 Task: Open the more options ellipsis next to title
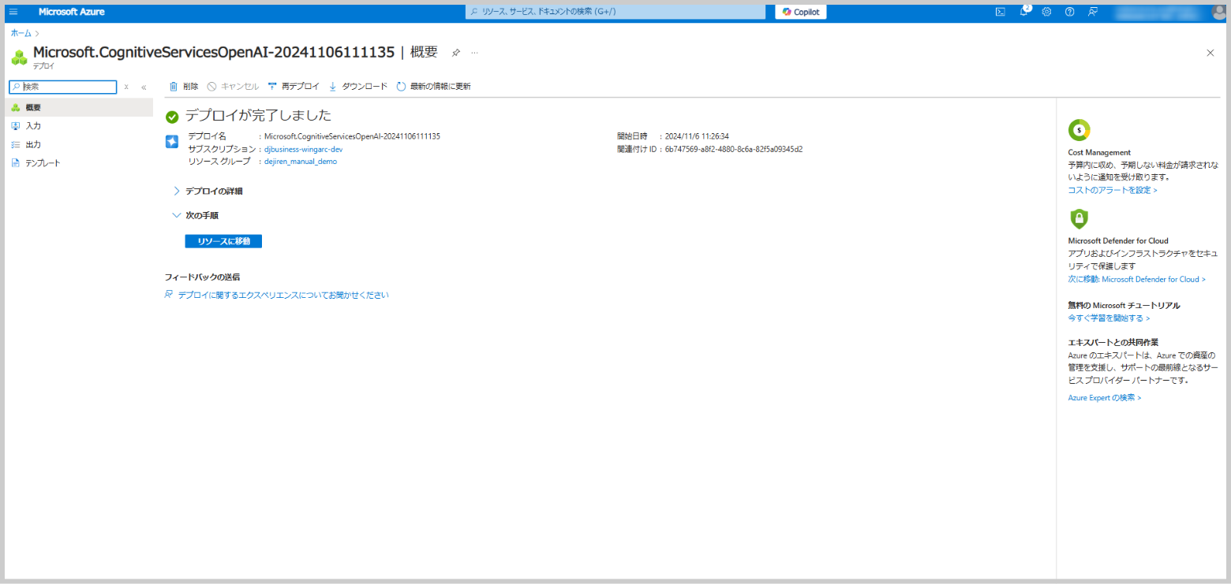click(x=474, y=53)
